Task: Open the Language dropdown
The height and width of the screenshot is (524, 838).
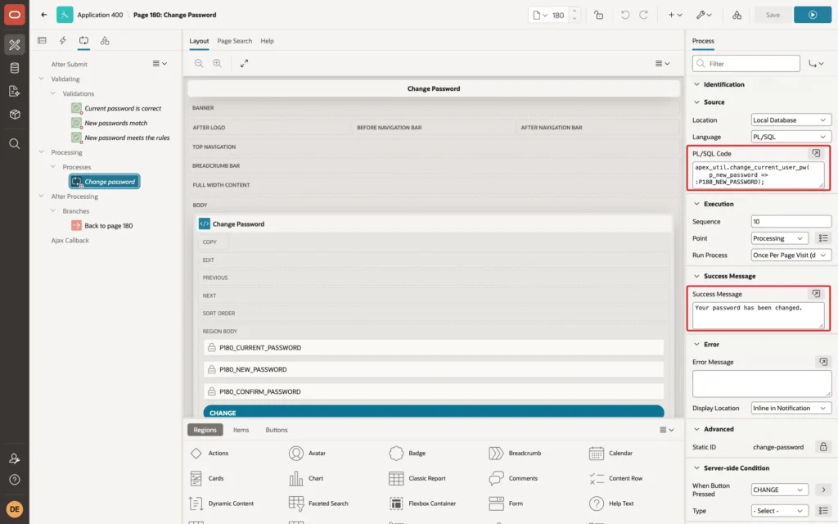Action: (x=791, y=137)
